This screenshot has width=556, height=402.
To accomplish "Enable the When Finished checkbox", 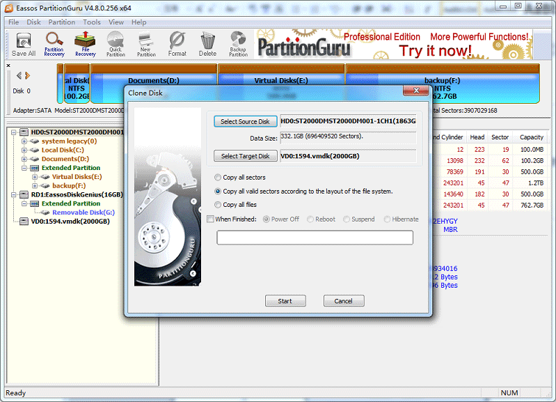I will (211, 219).
